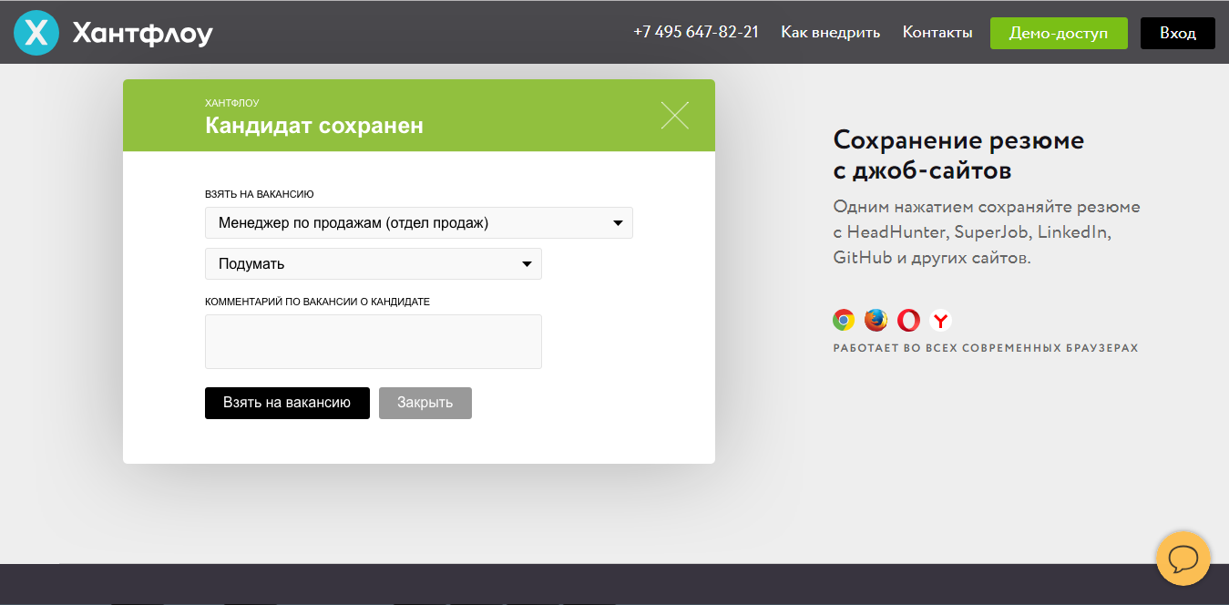Open the «Контакты» menu item

[x=937, y=32]
